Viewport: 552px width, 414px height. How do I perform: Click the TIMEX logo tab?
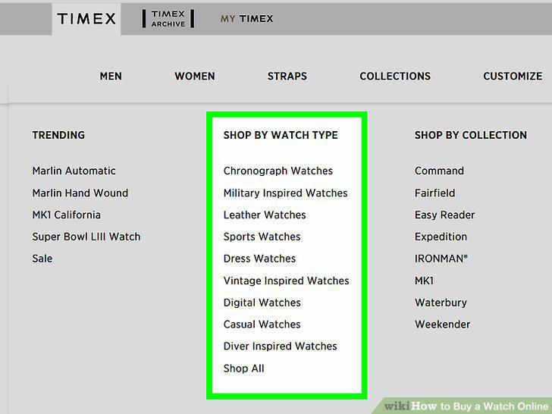click(86, 19)
